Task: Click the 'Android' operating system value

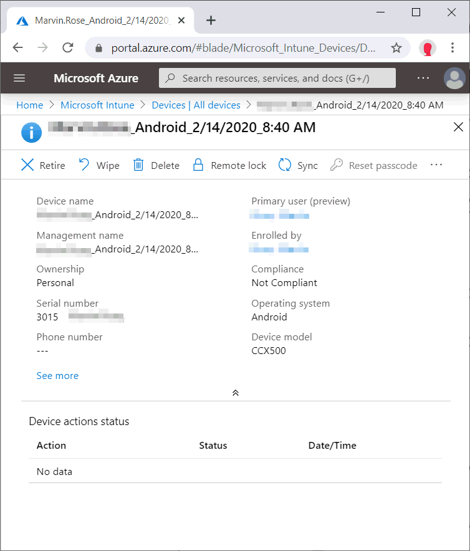Action: coord(269,317)
